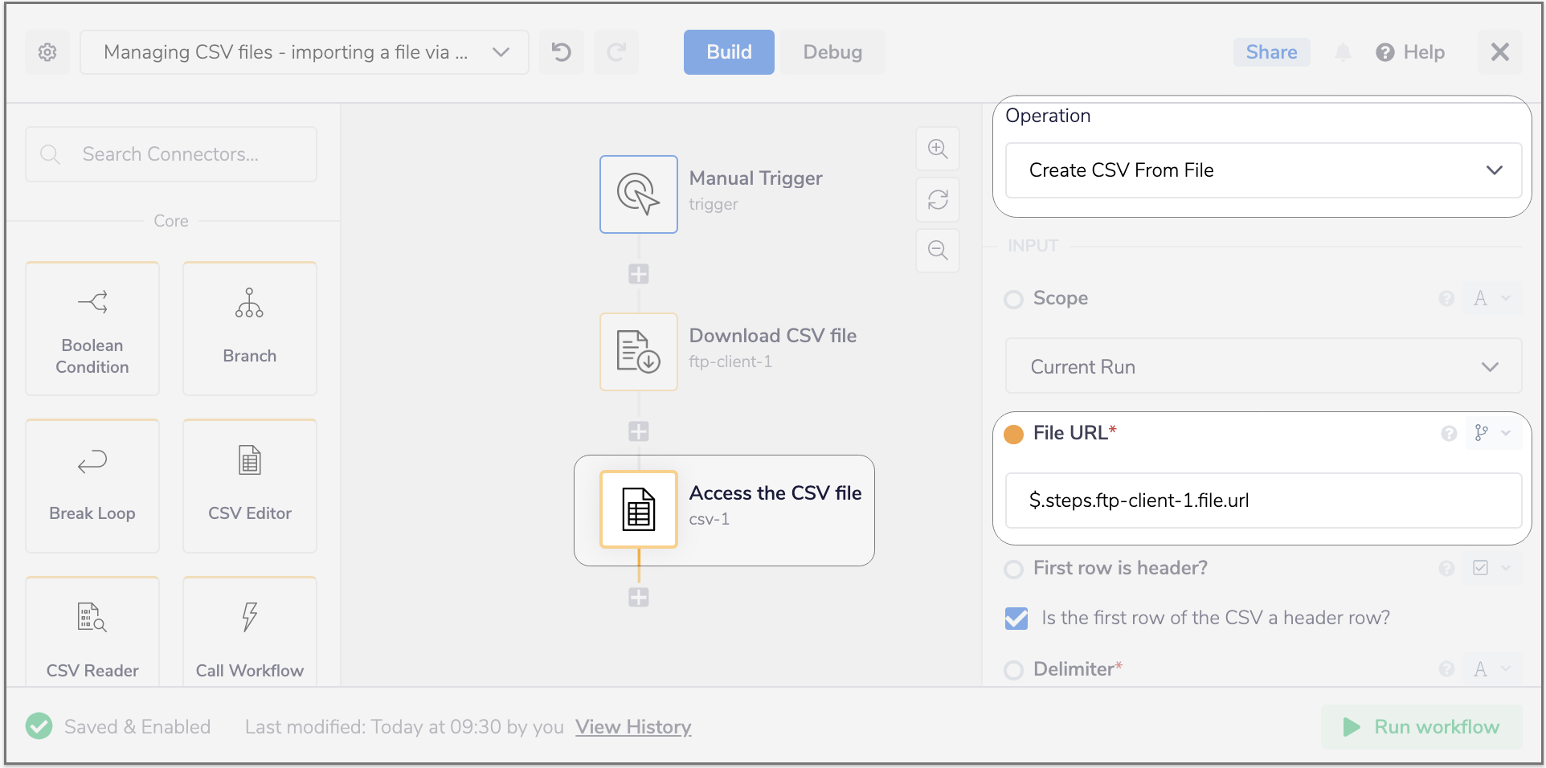Select the Manual Trigger step icon
The width and height of the screenshot is (1546, 768).
click(x=639, y=194)
